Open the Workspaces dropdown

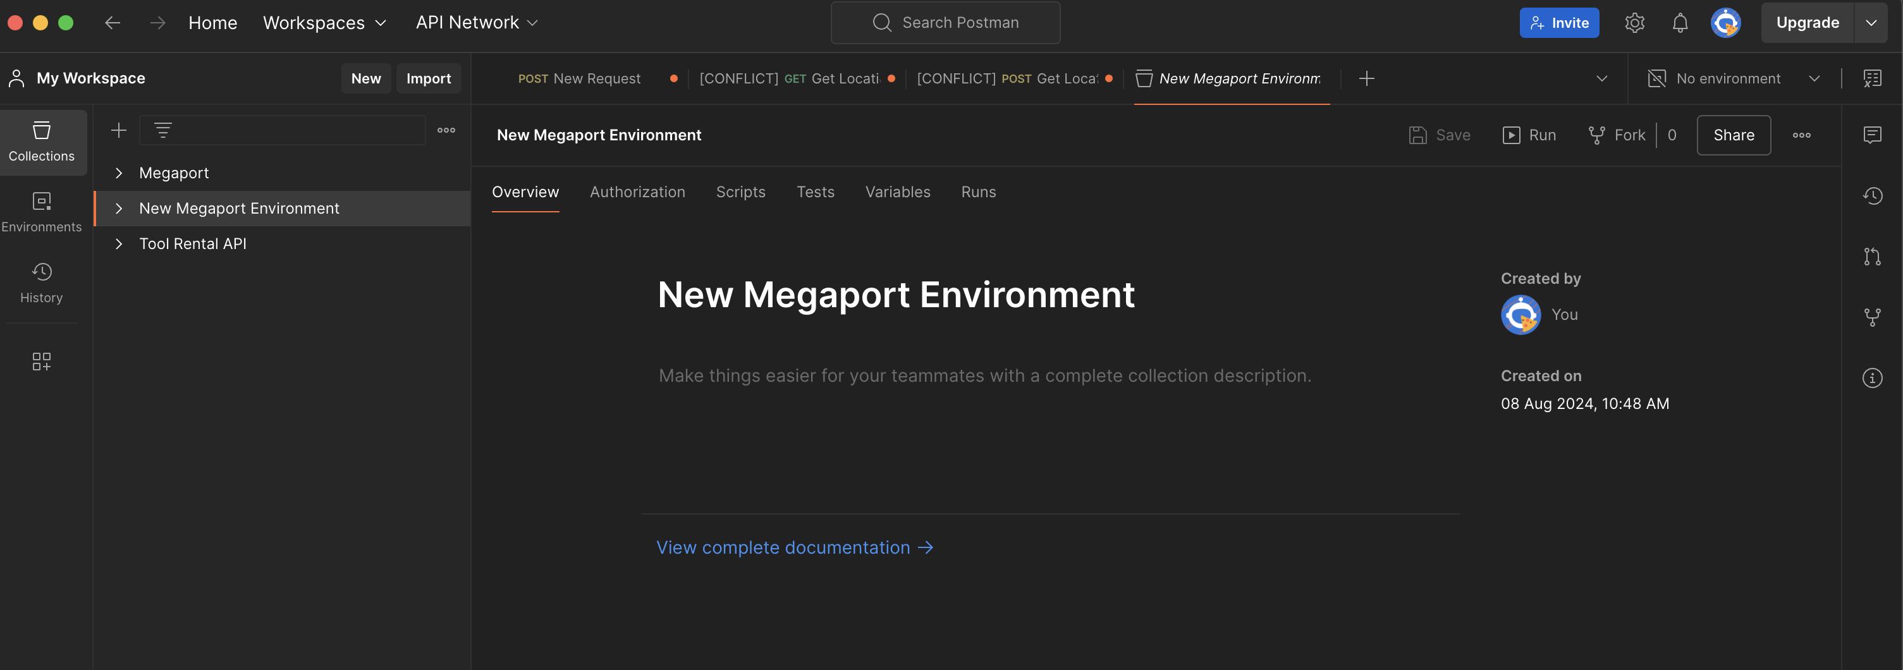[324, 23]
